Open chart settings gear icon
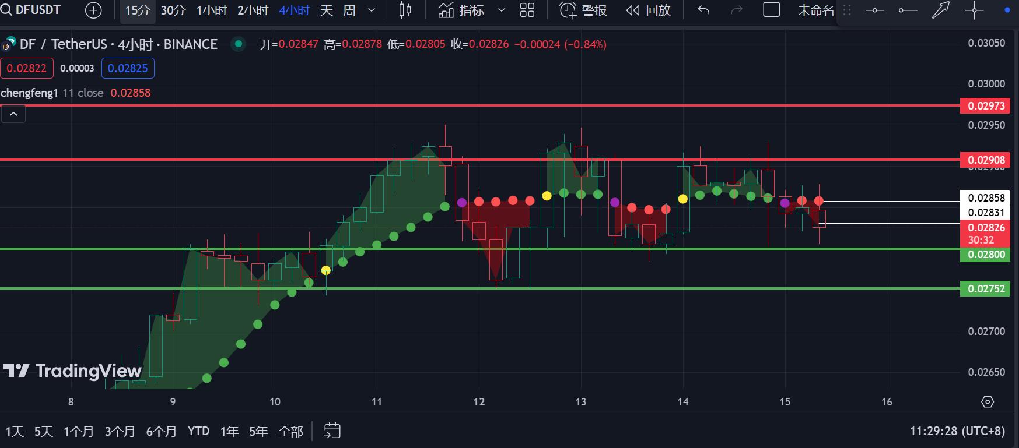The image size is (1019, 448). tap(987, 402)
